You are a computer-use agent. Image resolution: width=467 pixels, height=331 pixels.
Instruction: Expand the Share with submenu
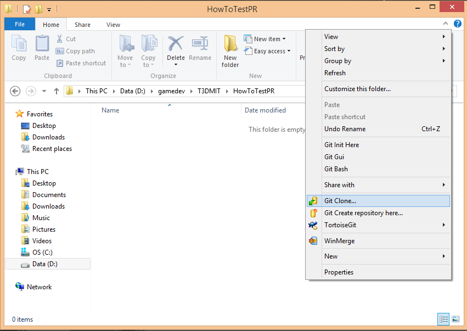pyautogui.click(x=378, y=185)
